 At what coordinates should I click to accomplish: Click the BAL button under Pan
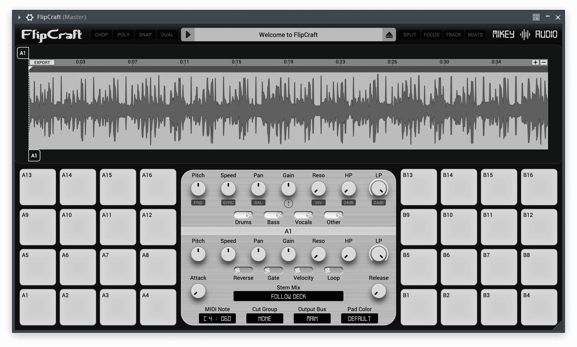[x=258, y=202]
